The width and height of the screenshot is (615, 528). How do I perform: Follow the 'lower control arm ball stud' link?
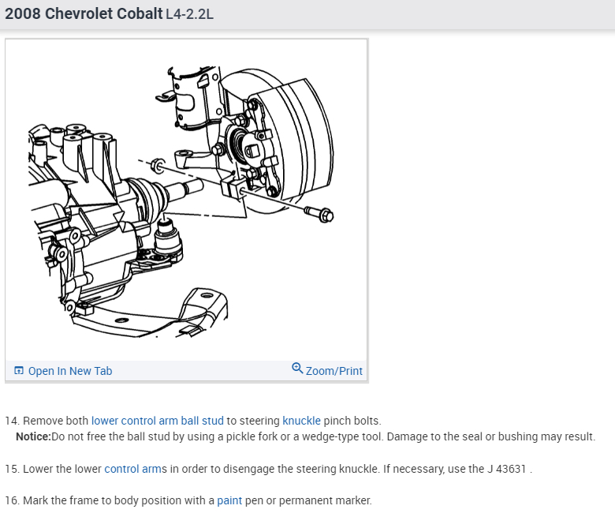157,421
